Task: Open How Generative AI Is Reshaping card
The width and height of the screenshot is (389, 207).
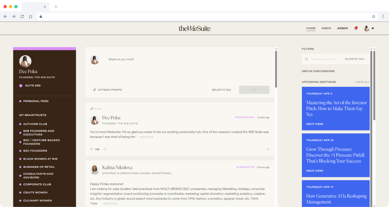Action: point(336,194)
